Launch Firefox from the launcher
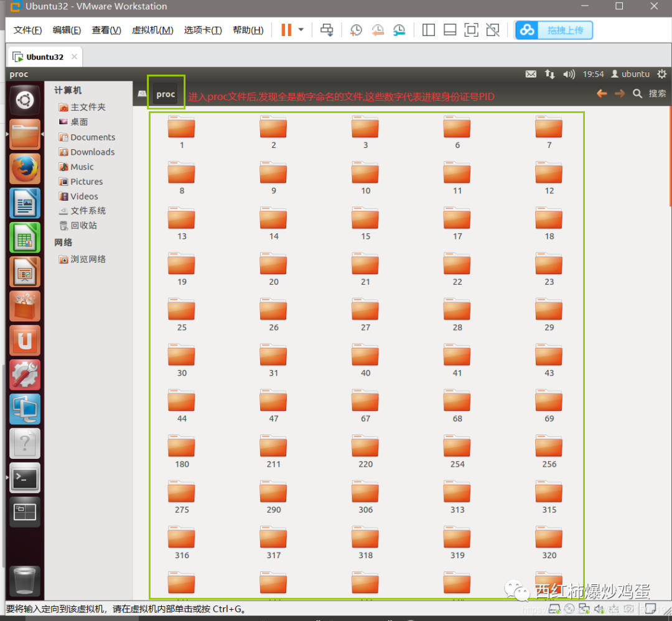672x621 pixels. tap(25, 168)
